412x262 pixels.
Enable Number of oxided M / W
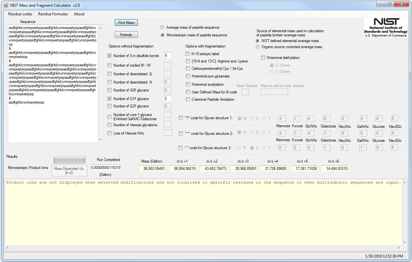[110, 65]
